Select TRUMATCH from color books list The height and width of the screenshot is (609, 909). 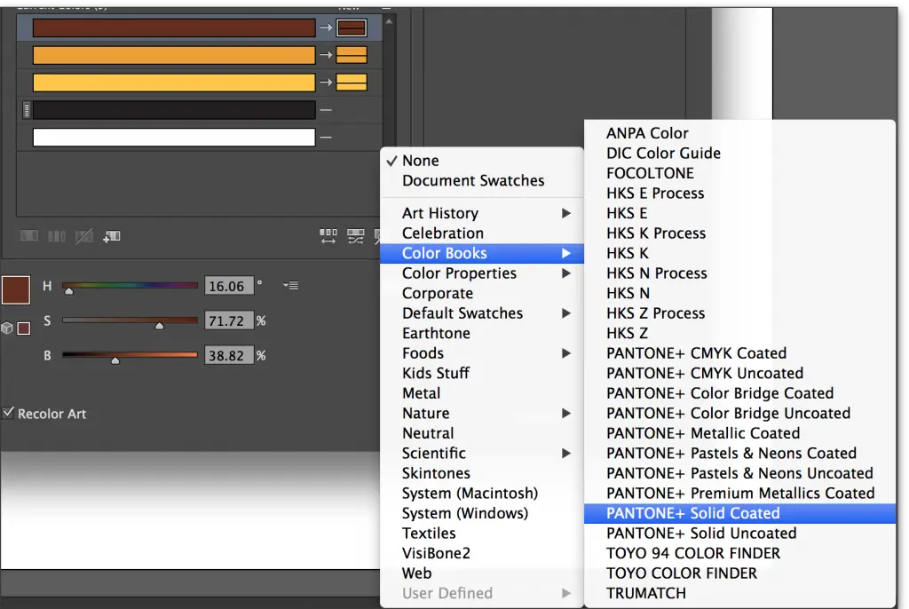645,593
